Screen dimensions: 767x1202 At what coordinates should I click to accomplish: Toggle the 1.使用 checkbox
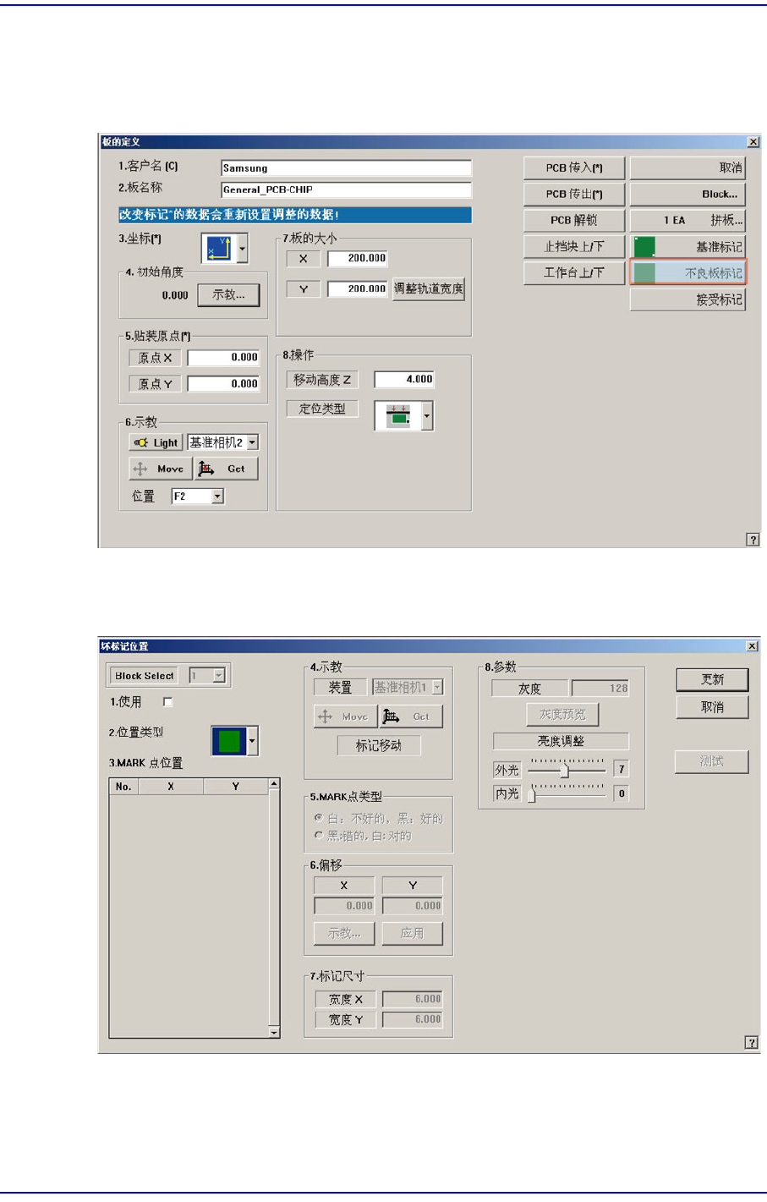(167, 702)
